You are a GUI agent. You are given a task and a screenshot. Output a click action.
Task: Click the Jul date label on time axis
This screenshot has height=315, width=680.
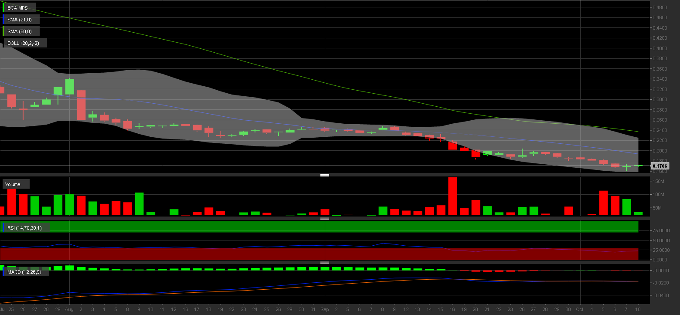click(3, 309)
